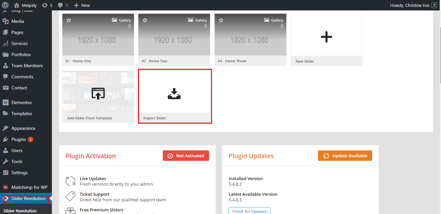Click the Portfolios folder icon
The height and width of the screenshot is (214, 441).
6,54
